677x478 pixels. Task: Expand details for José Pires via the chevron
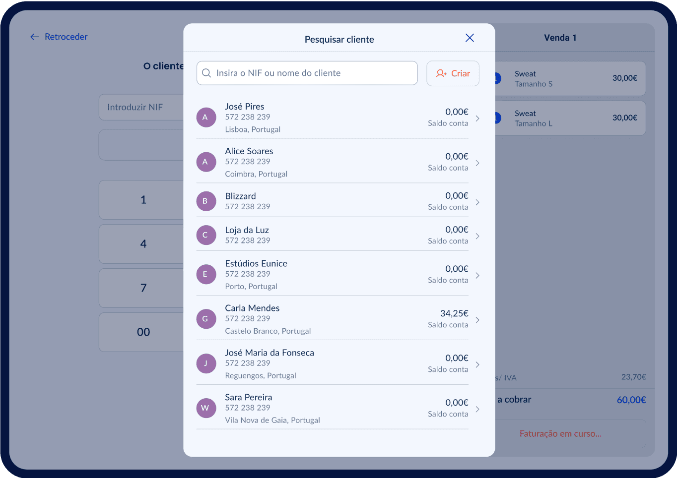coord(477,119)
